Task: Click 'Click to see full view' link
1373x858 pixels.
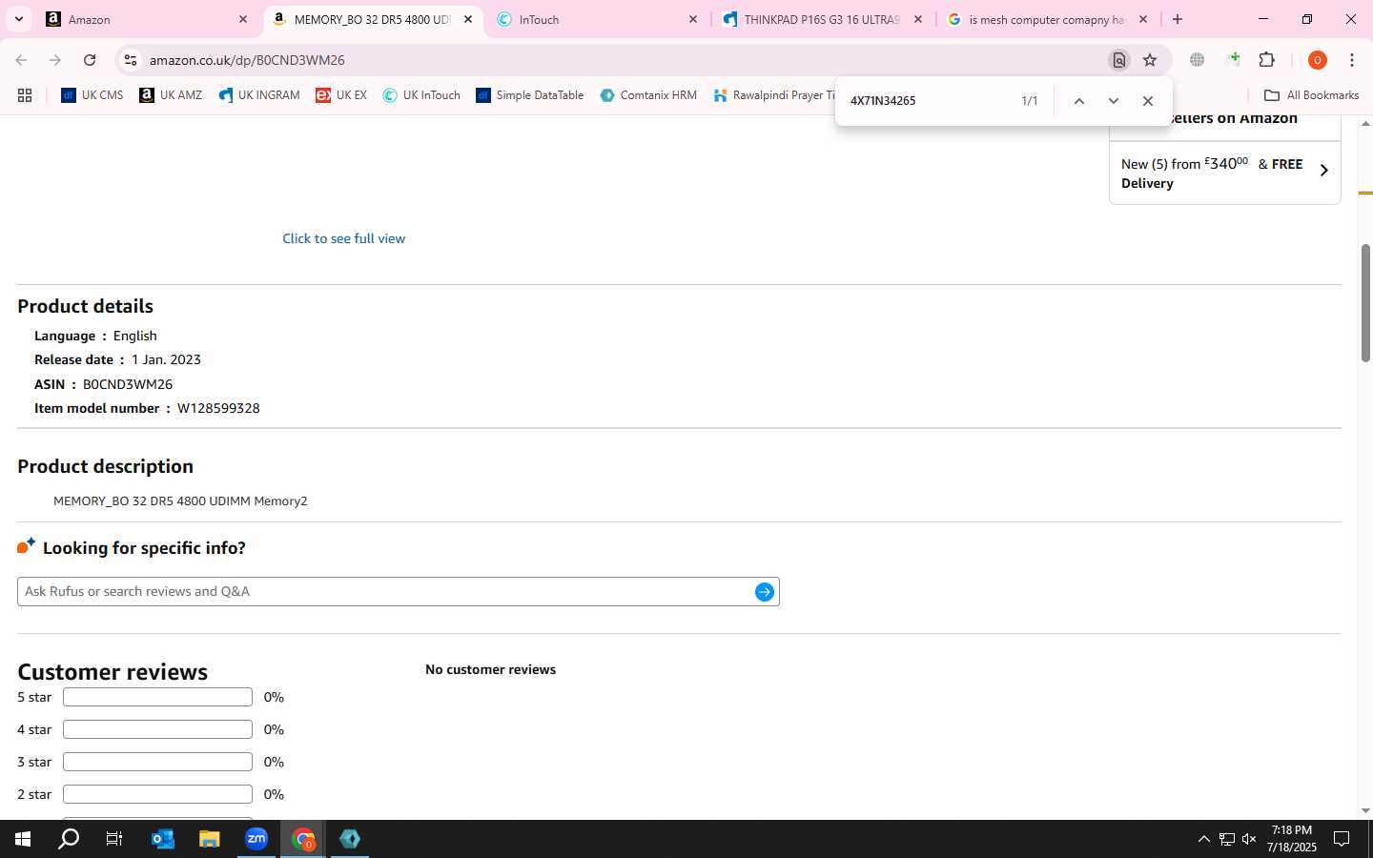Action: point(343,238)
